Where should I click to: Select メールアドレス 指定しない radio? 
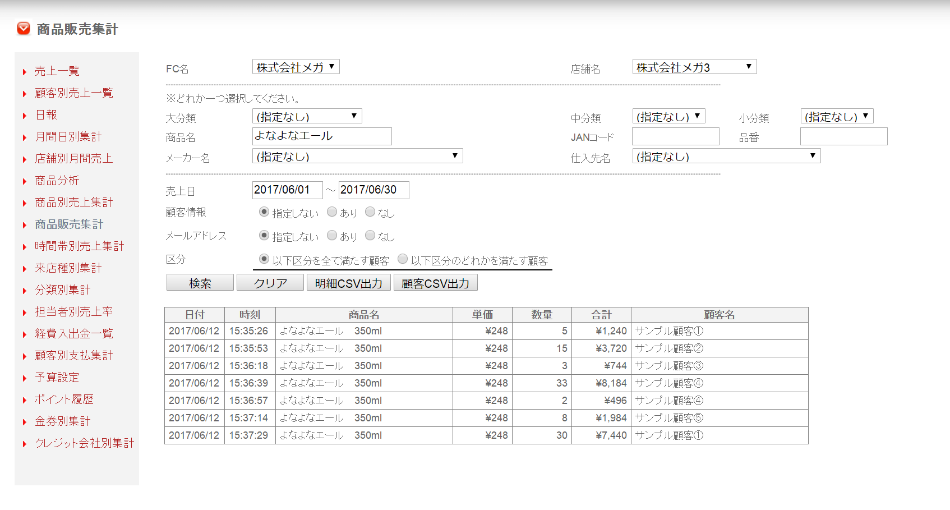click(264, 235)
